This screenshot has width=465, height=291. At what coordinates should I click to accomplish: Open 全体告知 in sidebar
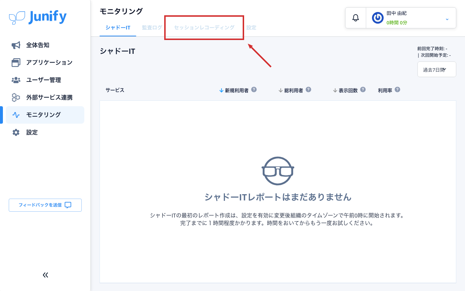point(45,45)
